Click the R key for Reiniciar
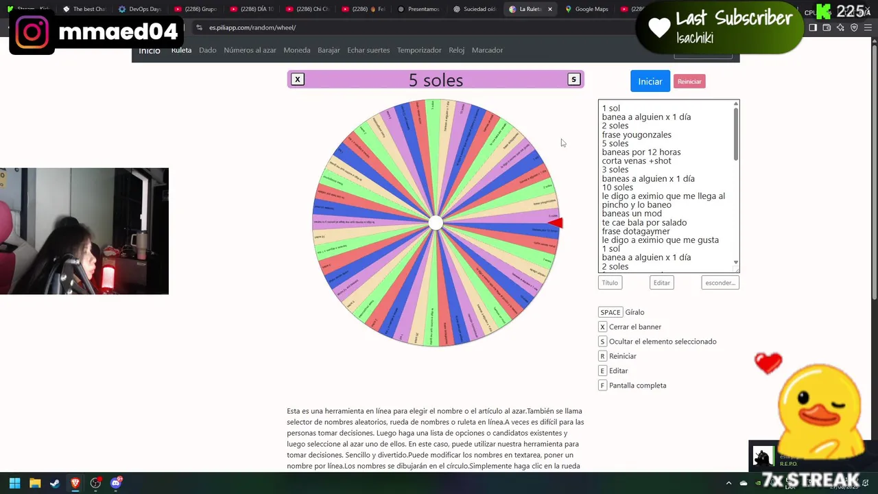Image resolution: width=878 pixels, height=494 pixels. coord(602,356)
